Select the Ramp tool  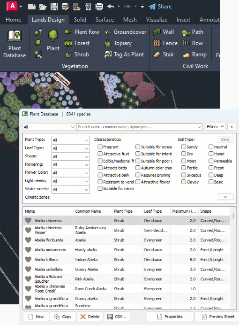[x=194, y=54]
